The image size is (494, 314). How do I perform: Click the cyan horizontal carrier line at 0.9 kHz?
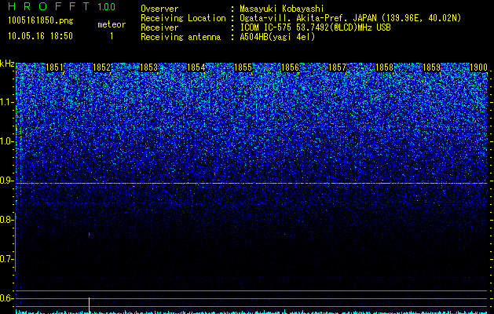251,183
